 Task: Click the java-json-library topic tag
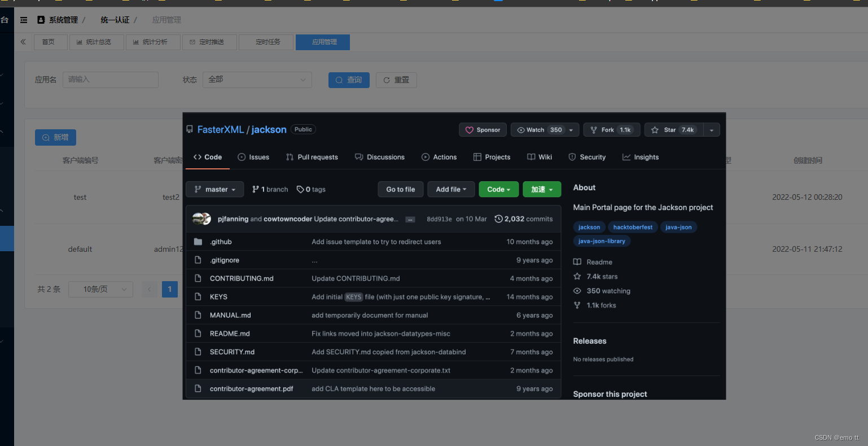point(602,241)
